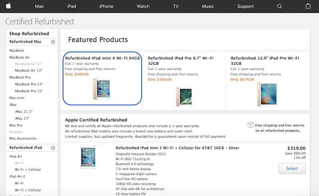Image resolution: width=319 pixels, height=196 pixels.
Task: Open the iPhone menu
Action: pyautogui.click(x=106, y=6)
